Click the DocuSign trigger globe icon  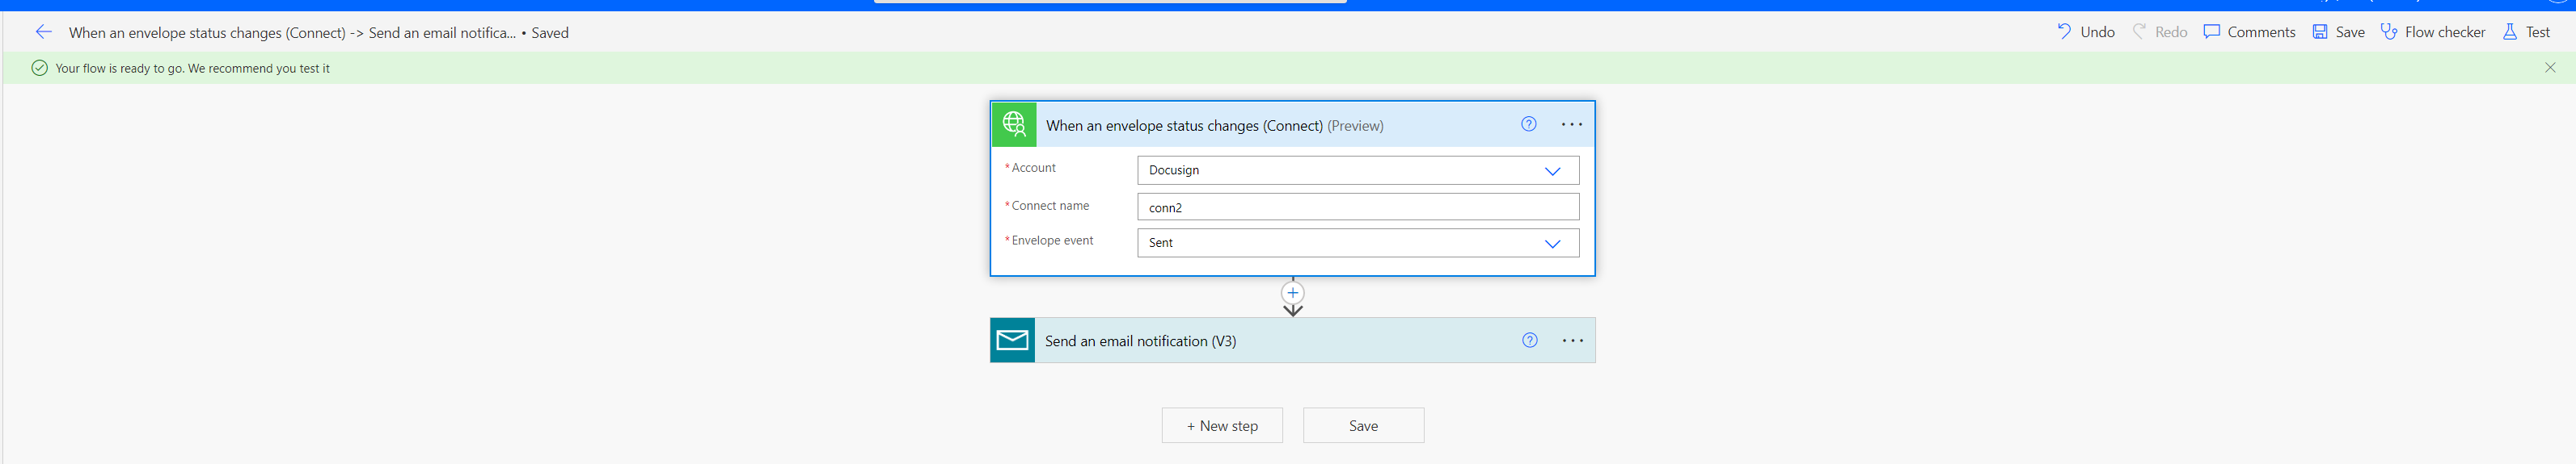[x=1014, y=125]
